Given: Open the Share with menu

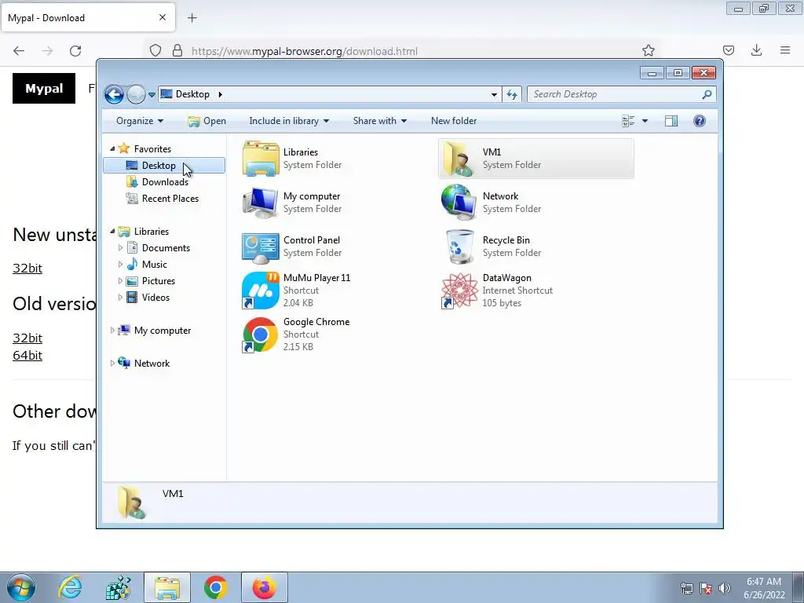Looking at the screenshot, I should tap(379, 121).
